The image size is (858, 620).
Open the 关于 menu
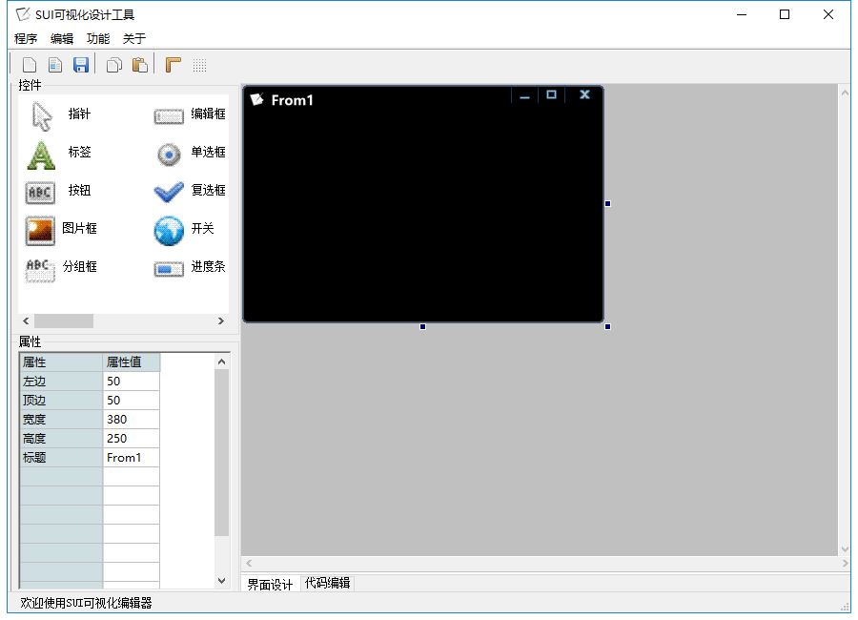tap(134, 38)
